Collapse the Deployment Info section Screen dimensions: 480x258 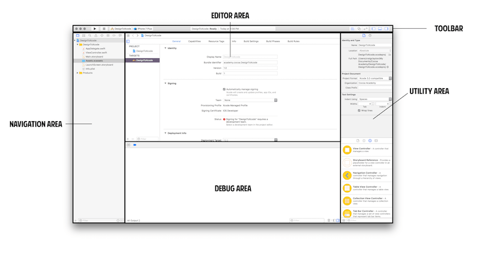(166, 133)
